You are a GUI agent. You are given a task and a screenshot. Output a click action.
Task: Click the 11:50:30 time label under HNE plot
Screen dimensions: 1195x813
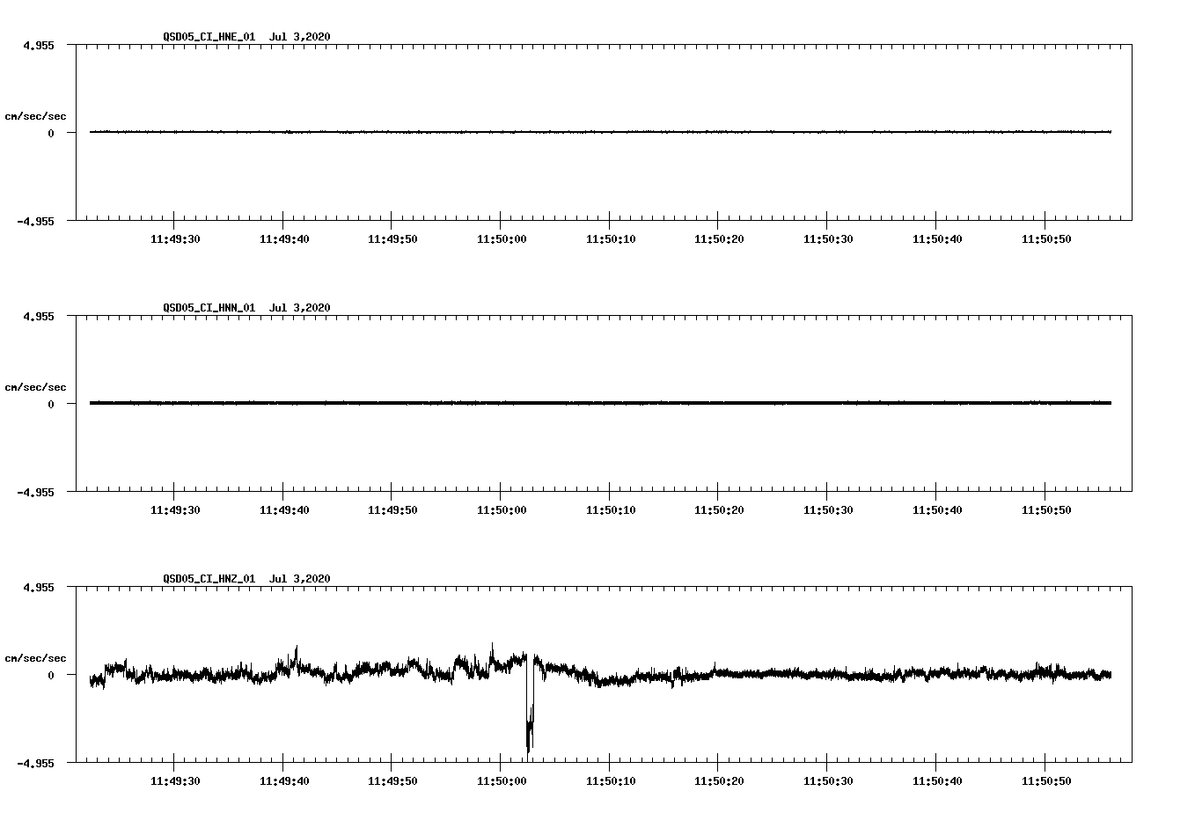coord(828,239)
